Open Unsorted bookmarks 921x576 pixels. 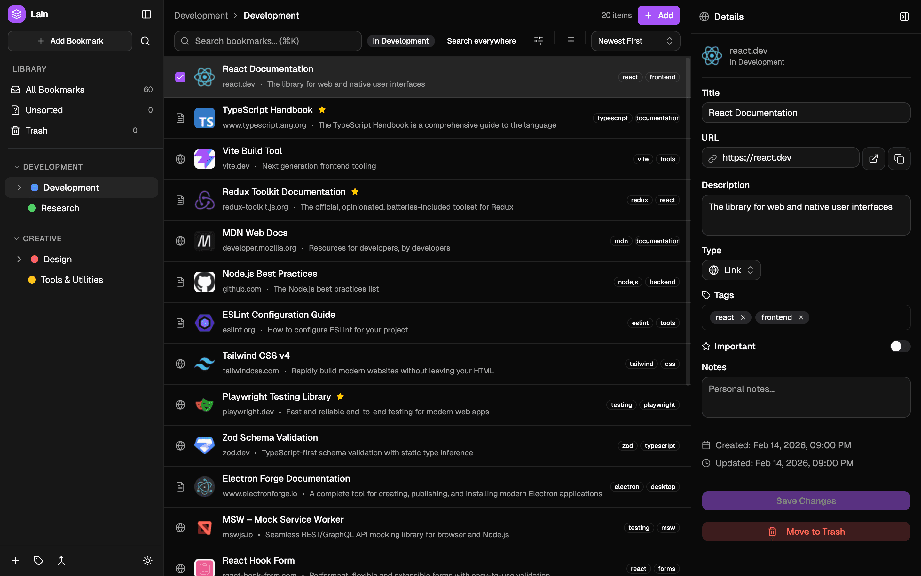click(x=82, y=110)
